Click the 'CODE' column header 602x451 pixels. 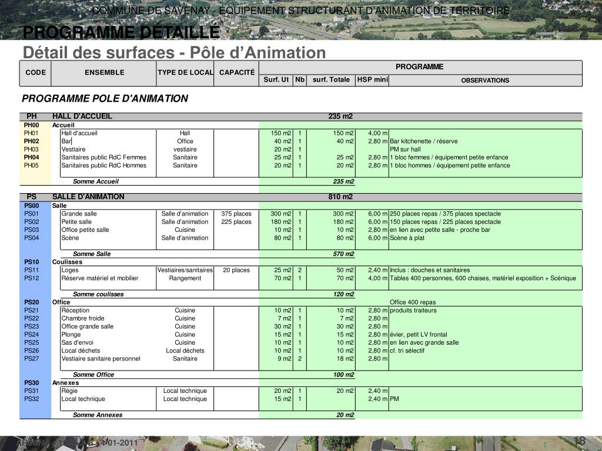[35, 72]
